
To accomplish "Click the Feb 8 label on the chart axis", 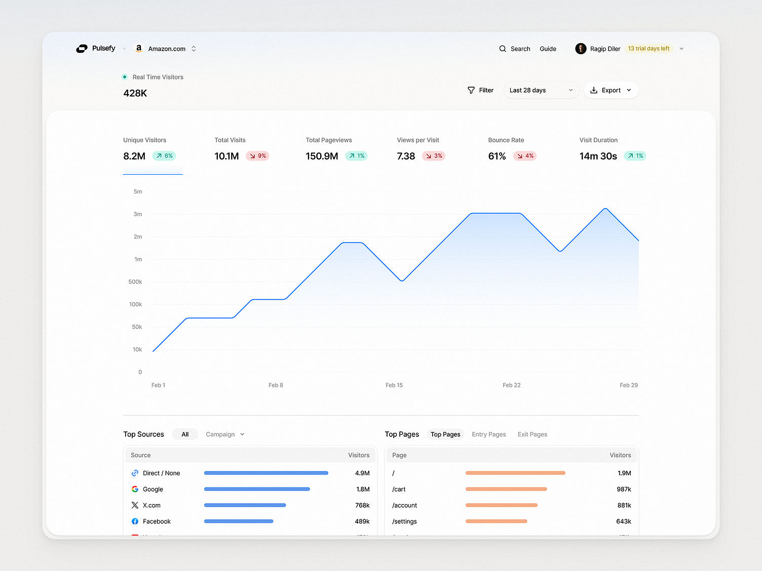I will (276, 385).
